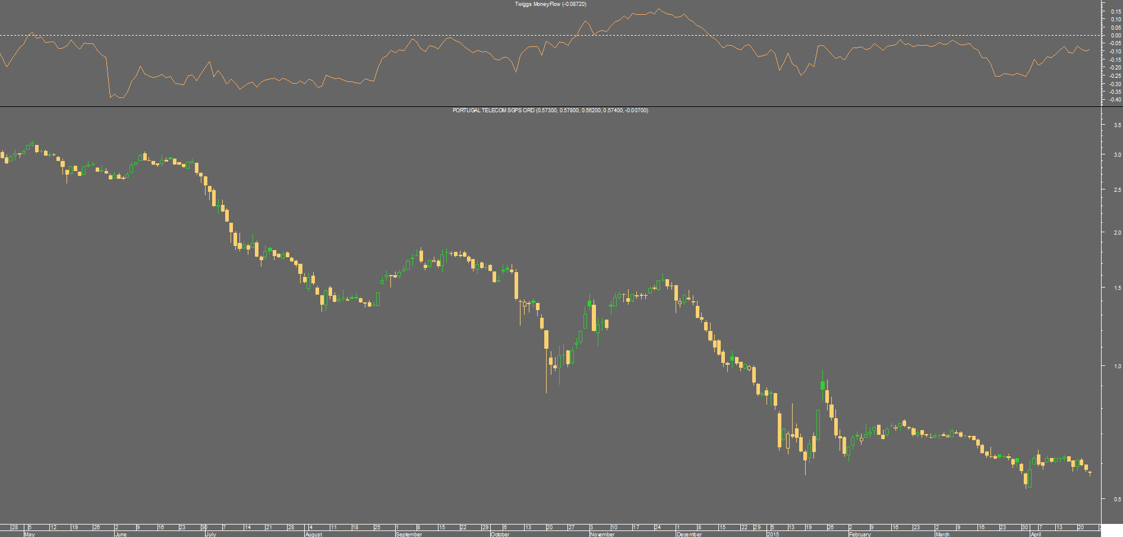Click the 2015 year label on time axis
The image size is (1123, 537).
click(x=773, y=534)
